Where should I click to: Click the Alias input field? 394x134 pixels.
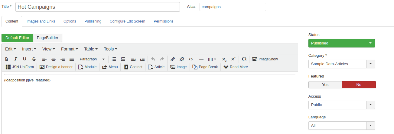(233, 7)
